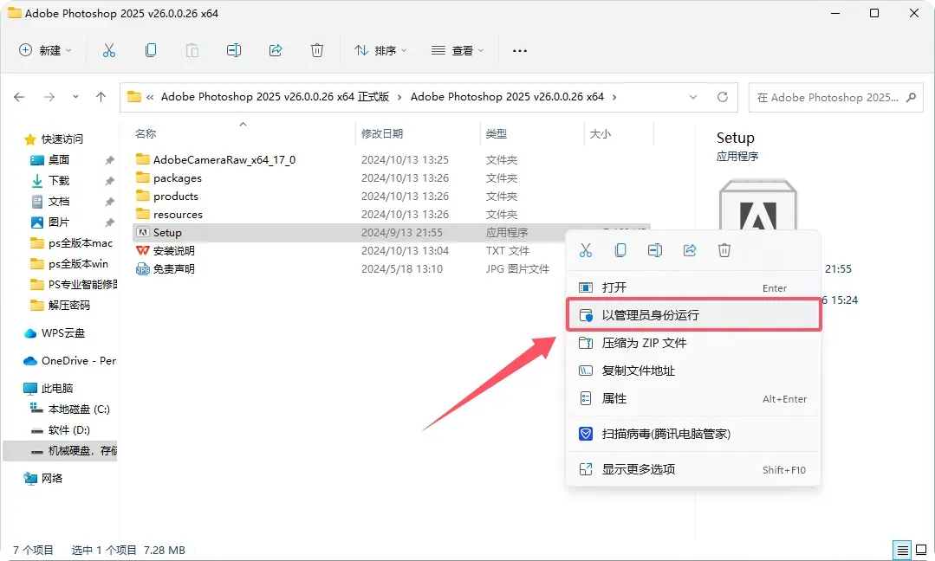Open the 排序 sort dropdown
Screen dimensions: 935x561
click(380, 50)
